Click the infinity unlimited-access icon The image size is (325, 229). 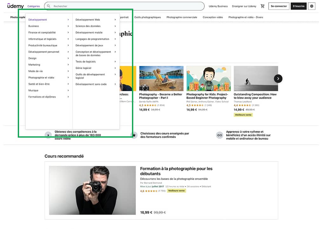point(220,135)
